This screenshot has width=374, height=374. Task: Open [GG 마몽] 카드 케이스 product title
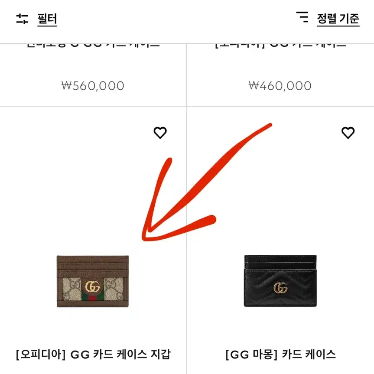coord(280,354)
